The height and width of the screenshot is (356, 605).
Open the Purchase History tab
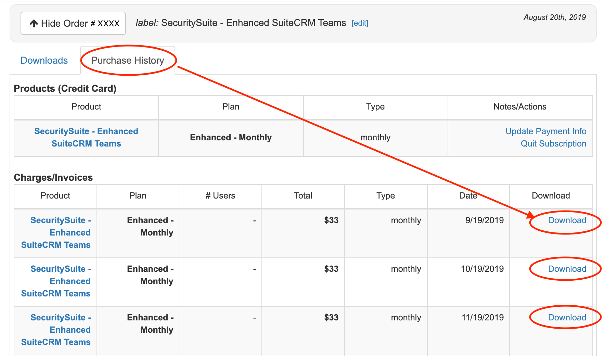(x=128, y=61)
